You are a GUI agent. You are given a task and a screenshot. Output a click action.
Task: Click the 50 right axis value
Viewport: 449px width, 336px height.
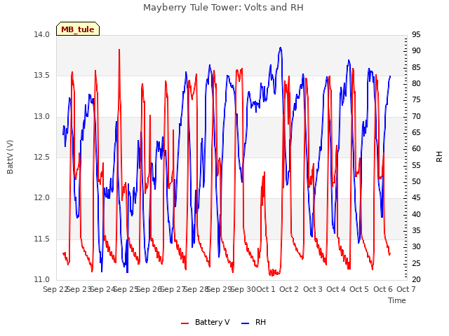[416, 182]
